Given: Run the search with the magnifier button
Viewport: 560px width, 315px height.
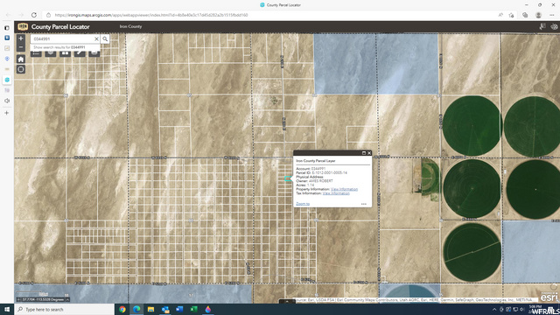Looking at the screenshot, I should tap(105, 38).
